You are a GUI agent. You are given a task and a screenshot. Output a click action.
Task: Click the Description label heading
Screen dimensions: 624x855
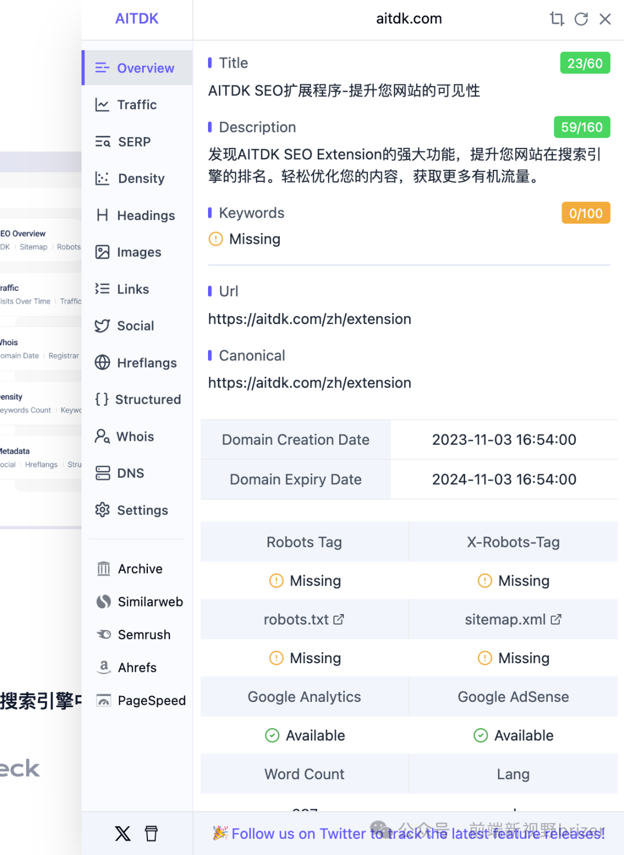[x=257, y=127]
